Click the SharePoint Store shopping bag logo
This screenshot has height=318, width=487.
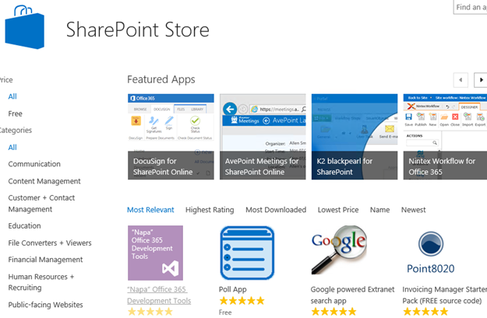pos(24,27)
